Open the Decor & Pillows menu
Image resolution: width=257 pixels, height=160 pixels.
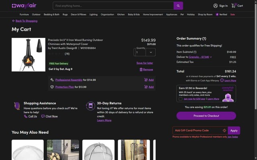pyautogui.click(x=79, y=14)
